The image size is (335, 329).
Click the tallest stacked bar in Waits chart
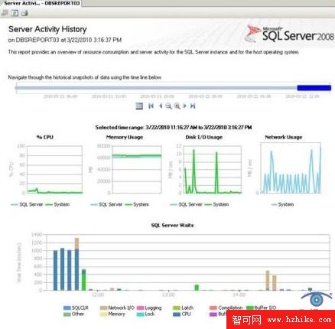pyautogui.click(x=76, y=264)
